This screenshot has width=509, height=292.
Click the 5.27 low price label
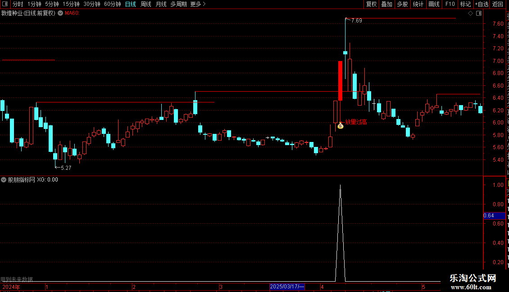point(66,168)
